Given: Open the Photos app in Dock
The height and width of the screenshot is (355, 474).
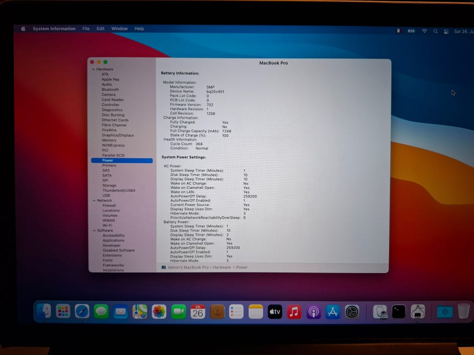Looking at the screenshot, I should 159,312.
